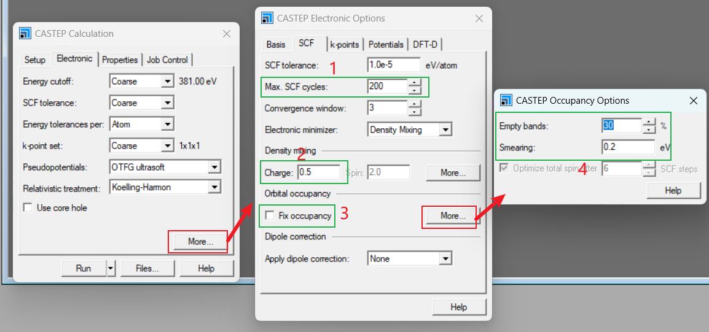Open the Energy tolerances per dropdown
This screenshot has height=332, width=709.
pos(168,124)
